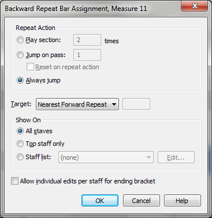The height and width of the screenshot is (218, 212).
Task: Click the Cancel button
Action: [x=142, y=201]
